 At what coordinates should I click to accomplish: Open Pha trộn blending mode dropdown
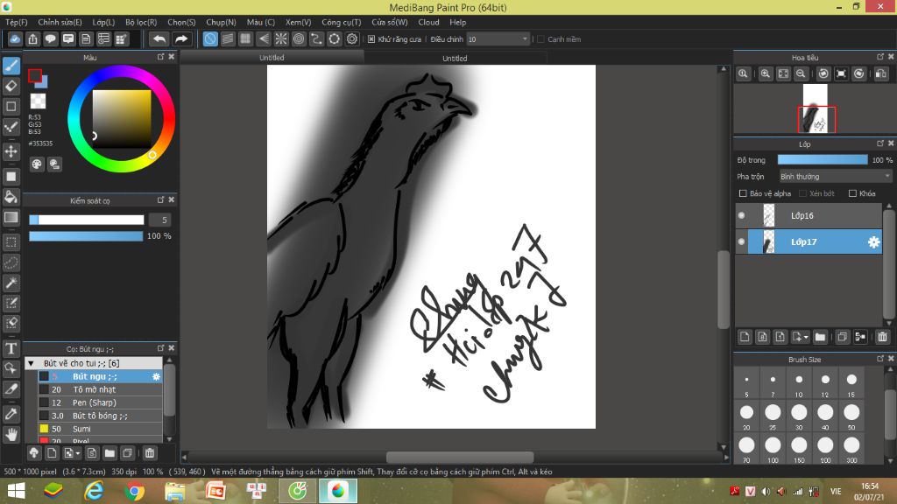[835, 177]
